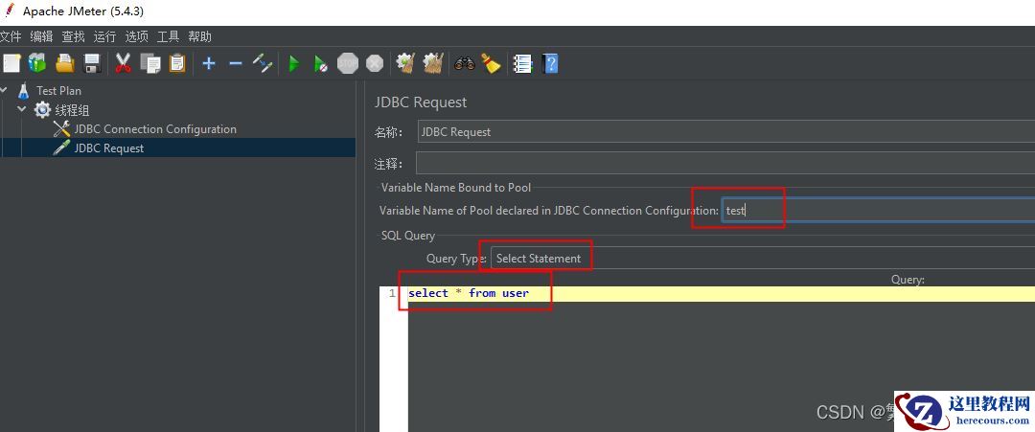Clear all results with double broom icon

tap(432, 63)
